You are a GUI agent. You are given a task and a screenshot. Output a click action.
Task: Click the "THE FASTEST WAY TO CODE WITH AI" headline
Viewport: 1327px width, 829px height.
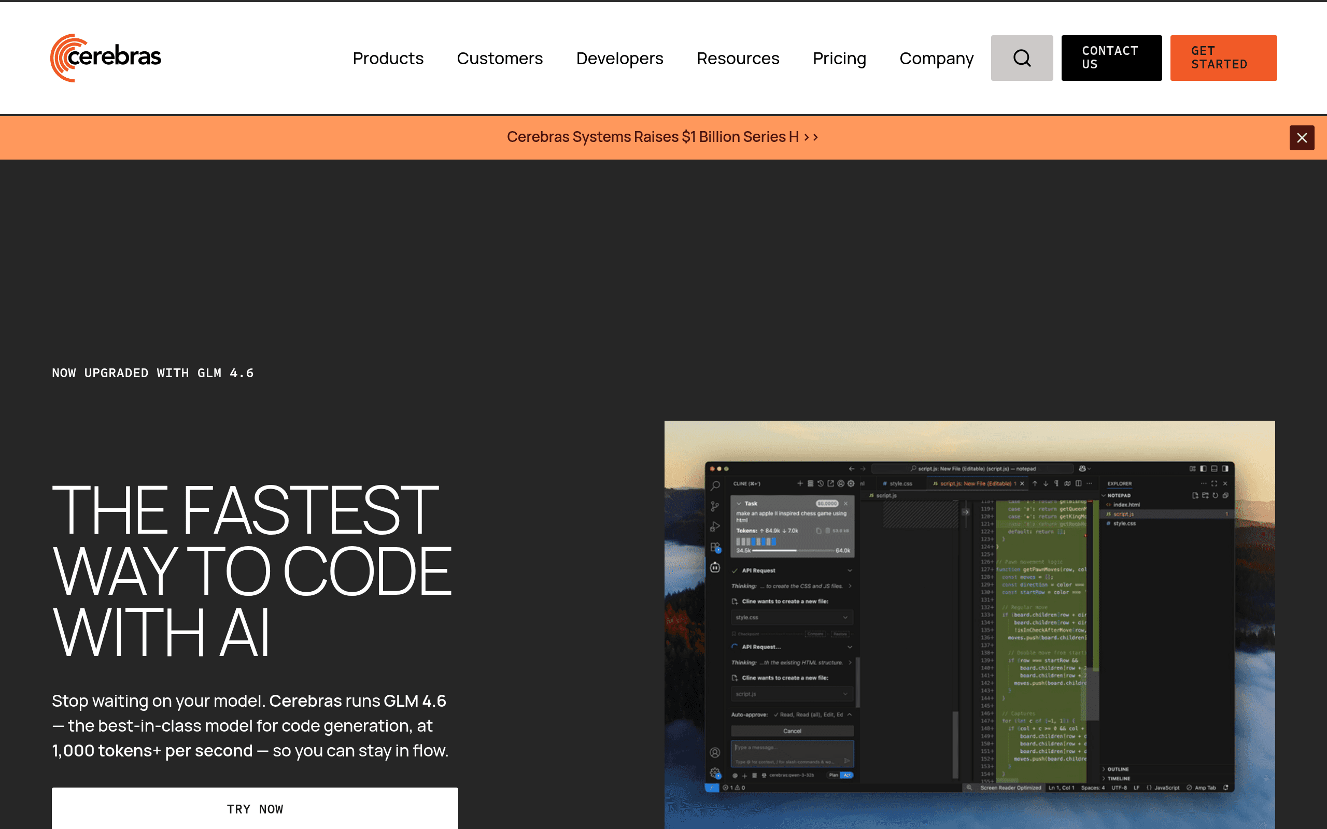click(x=252, y=570)
